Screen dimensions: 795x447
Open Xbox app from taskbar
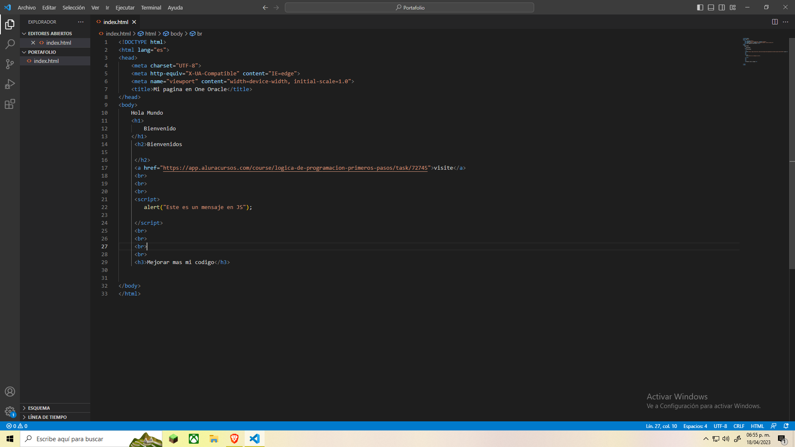click(x=194, y=439)
